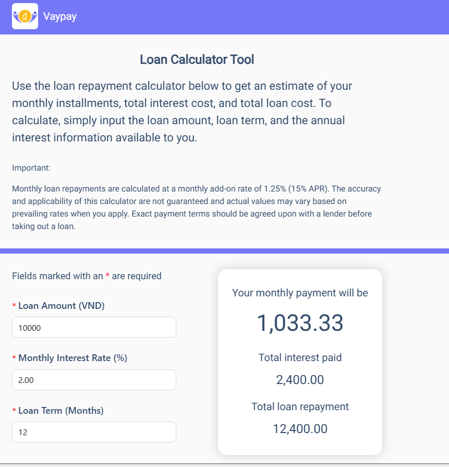Focus the Monthly Interest Rate input field
Viewport: 449px width, 467px height.
click(94, 380)
